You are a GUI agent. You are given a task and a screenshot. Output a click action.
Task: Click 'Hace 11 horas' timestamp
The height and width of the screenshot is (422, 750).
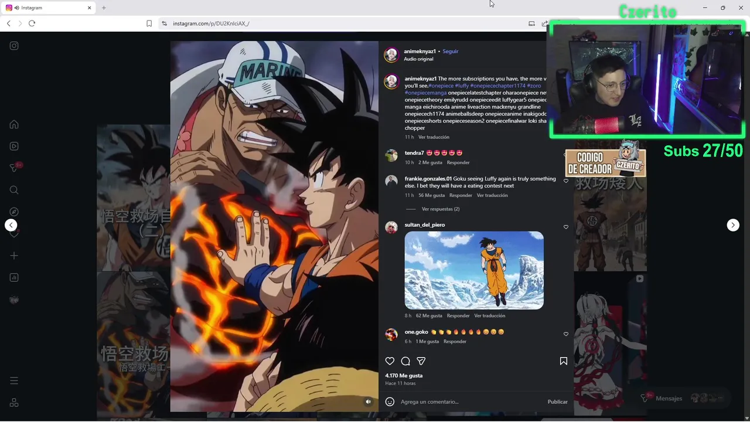click(400, 383)
